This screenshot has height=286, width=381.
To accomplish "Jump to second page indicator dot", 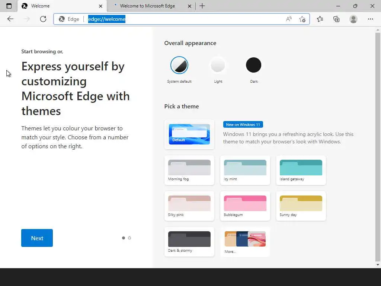I will coord(129,238).
